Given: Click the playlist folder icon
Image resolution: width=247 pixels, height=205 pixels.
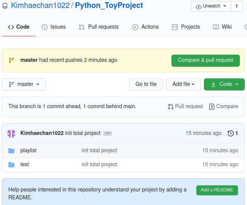Looking at the screenshot, I should click(x=11, y=151).
